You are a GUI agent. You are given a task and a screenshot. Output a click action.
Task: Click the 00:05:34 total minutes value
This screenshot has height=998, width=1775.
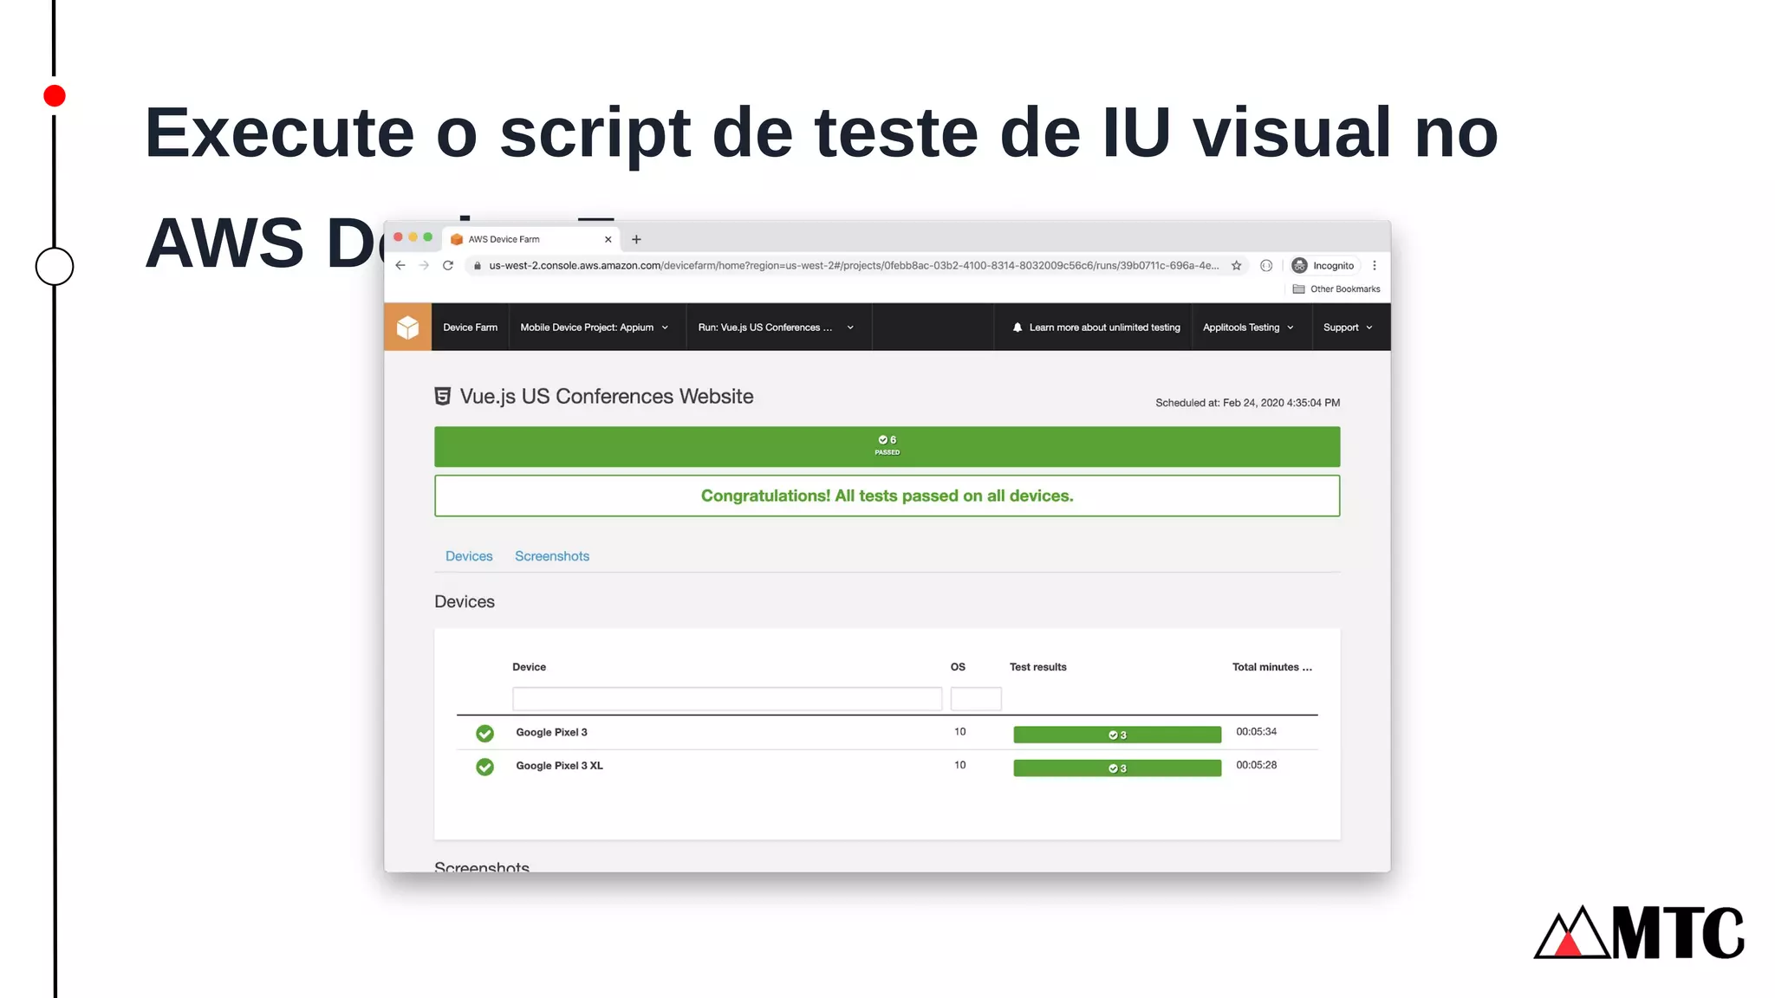1256,732
